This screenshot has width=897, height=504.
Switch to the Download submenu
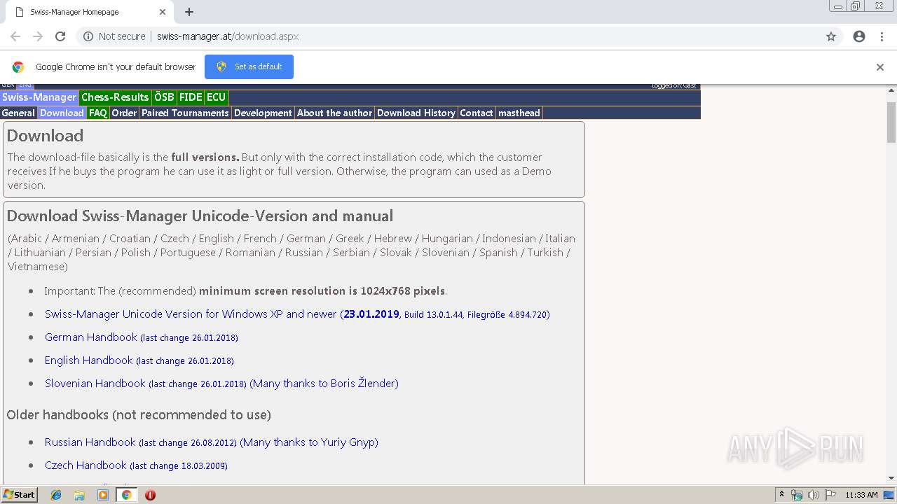(62, 113)
